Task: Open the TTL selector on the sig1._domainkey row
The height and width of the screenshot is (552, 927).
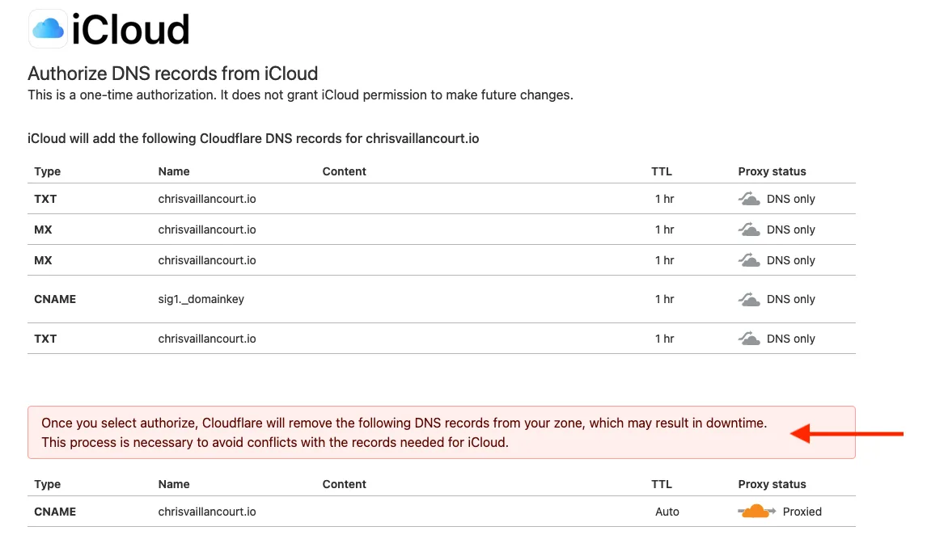Action: 664,298
